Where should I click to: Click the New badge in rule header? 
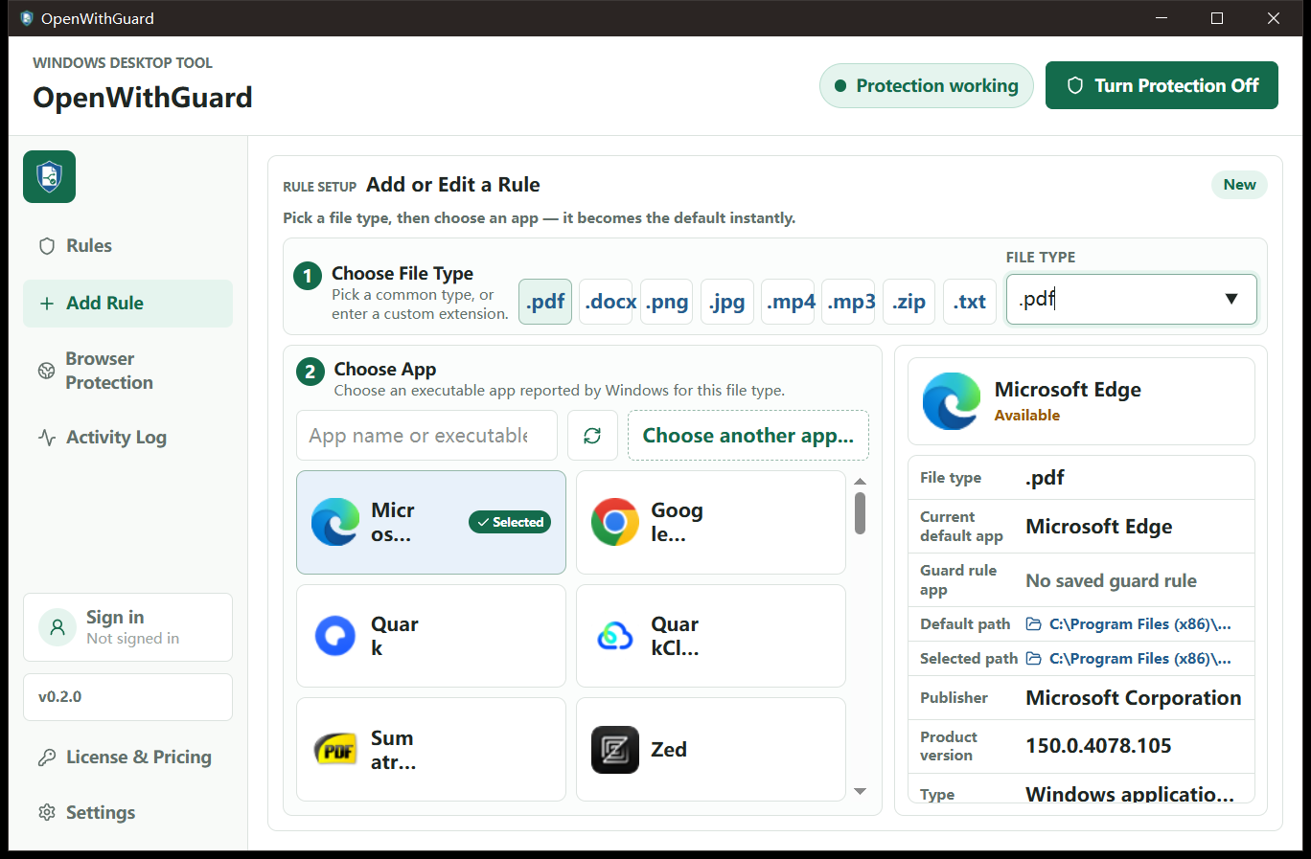(1239, 185)
